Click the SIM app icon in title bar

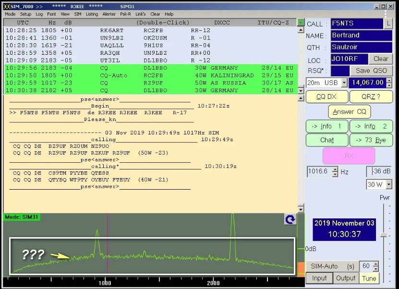coord(6,7)
